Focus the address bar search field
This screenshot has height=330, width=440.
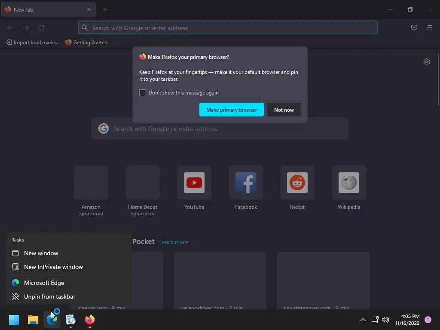(x=228, y=28)
